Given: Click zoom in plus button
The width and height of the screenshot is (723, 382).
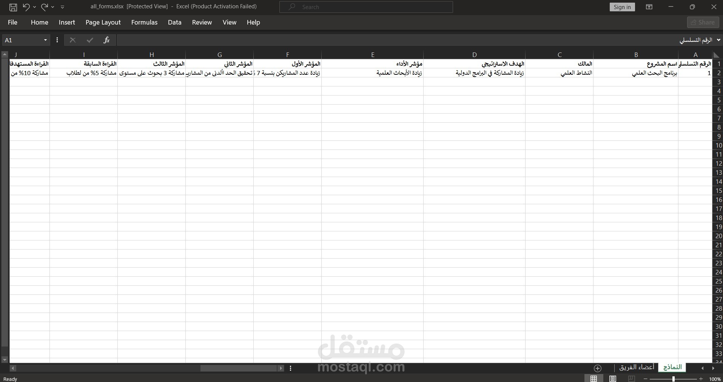Looking at the screenshot, I should (701, 379).
